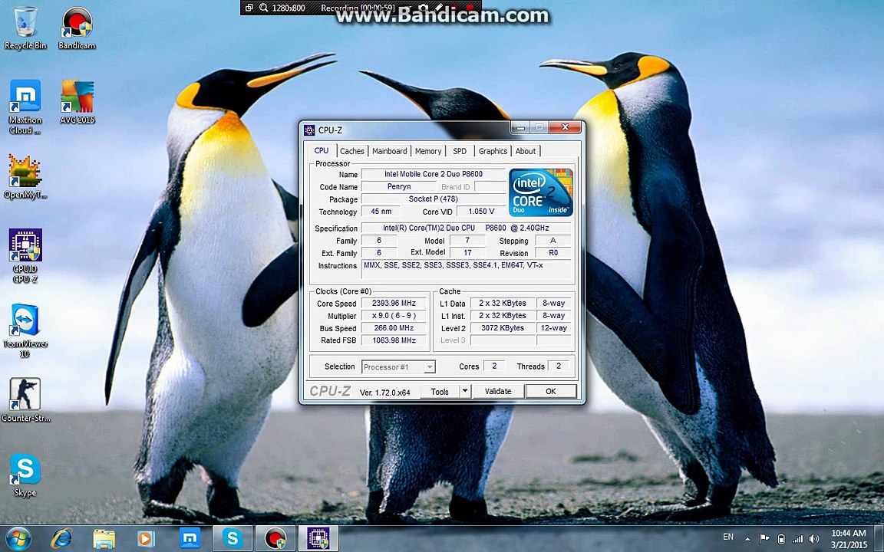Stop recording with the red Bandicam button
This screenshot has width=884, height=552.
(x=470, y=8)
